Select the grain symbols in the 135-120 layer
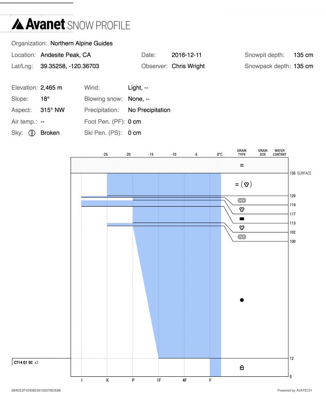Image resolution: width=326 pixels, height=400 pixels. click(243, 184)
